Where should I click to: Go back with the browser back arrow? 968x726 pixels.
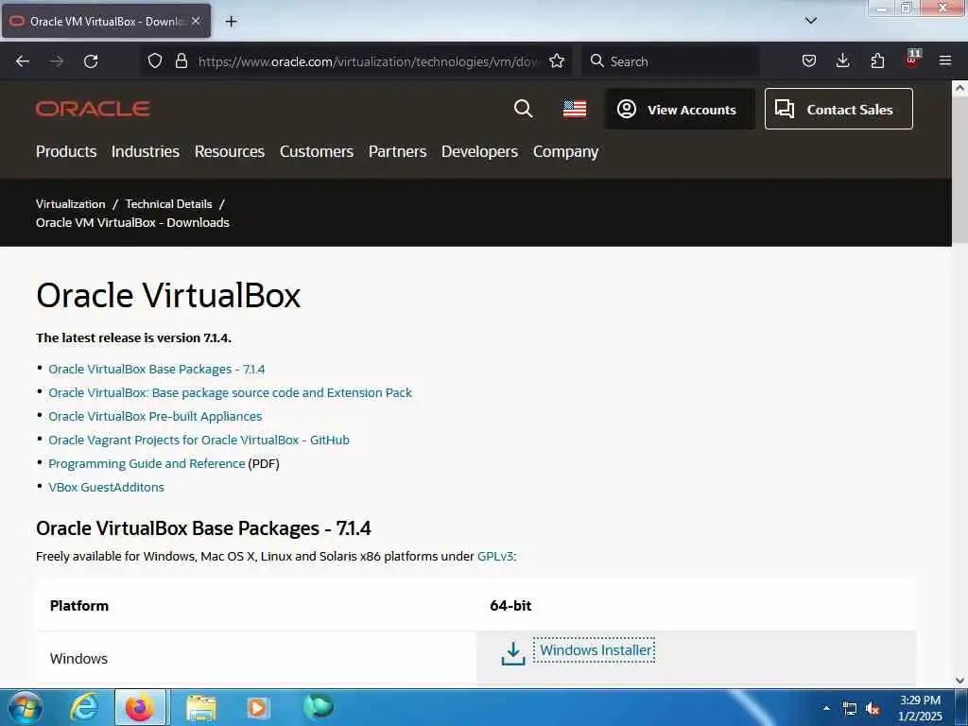point(23,61)
